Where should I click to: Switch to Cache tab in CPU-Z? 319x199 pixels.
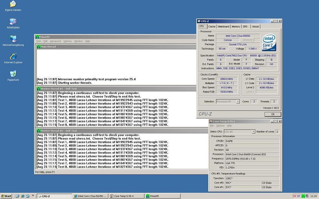[212, 27]
